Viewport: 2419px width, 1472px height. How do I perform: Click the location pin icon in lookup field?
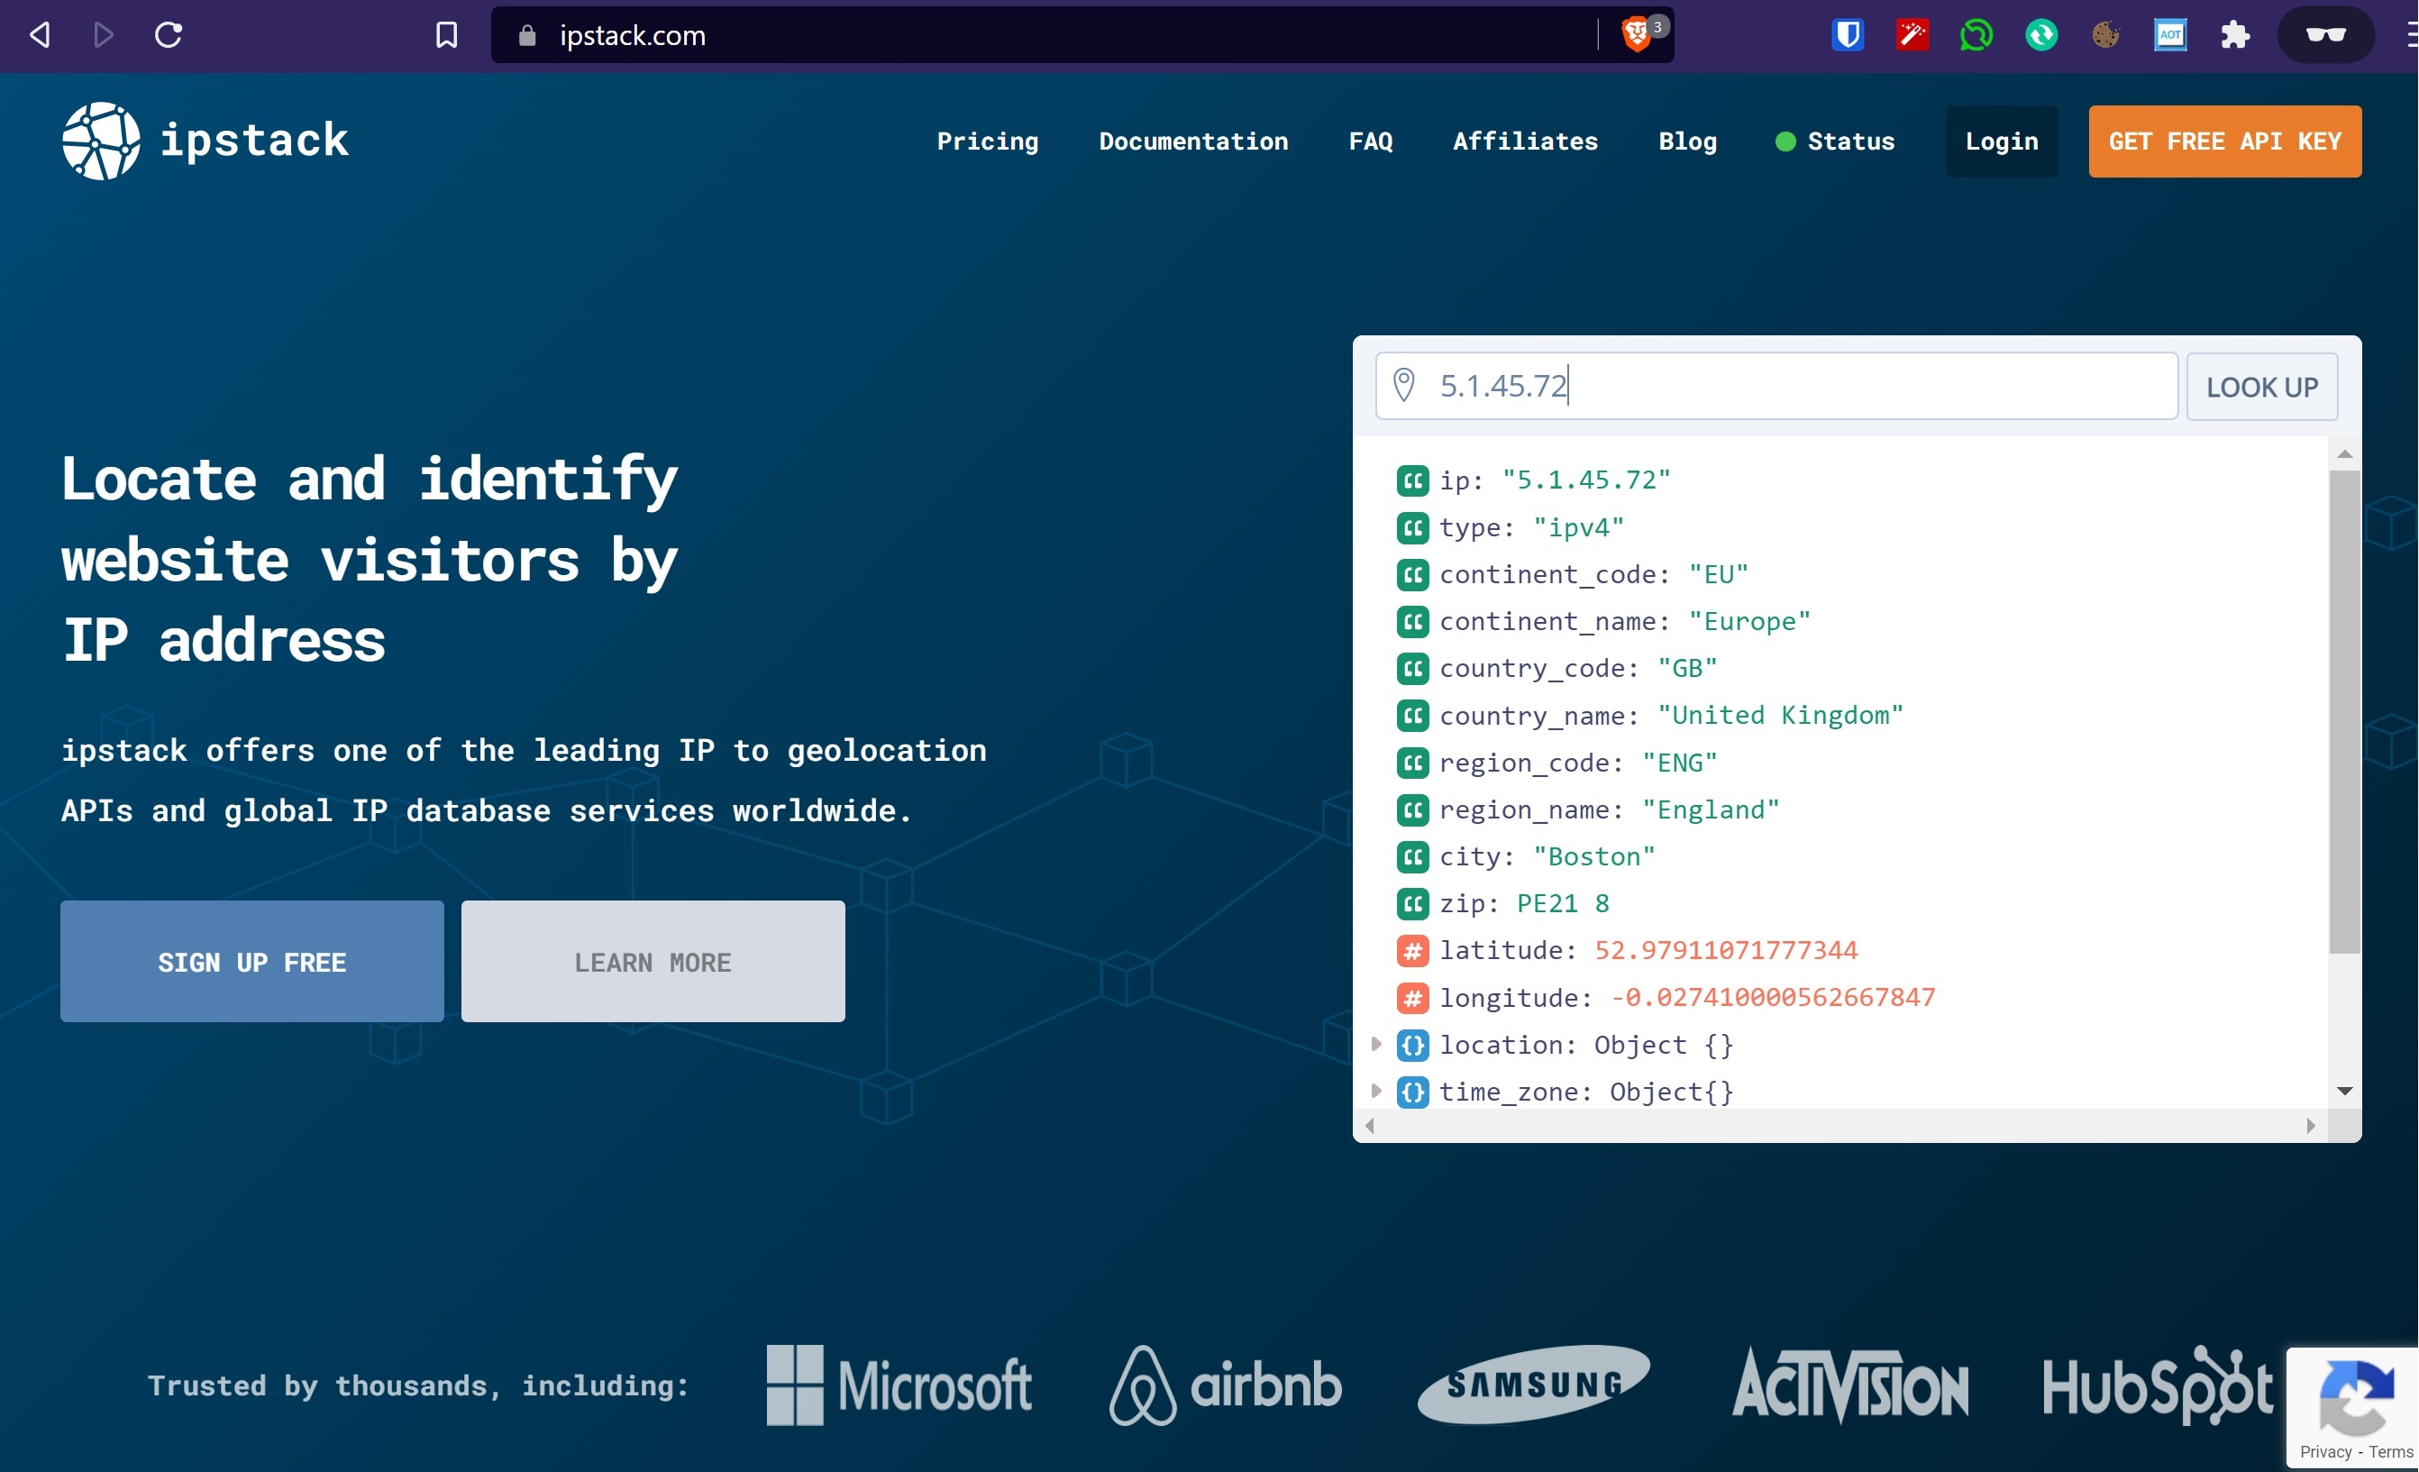click(x=1404, y=385)
